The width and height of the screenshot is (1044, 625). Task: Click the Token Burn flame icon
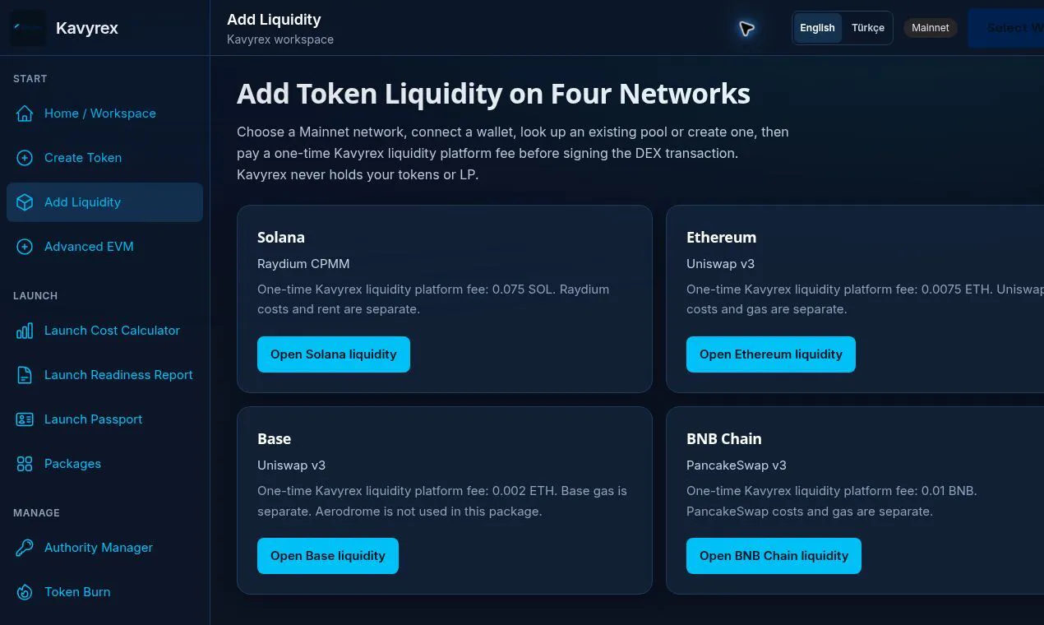(x=25, y=592)
